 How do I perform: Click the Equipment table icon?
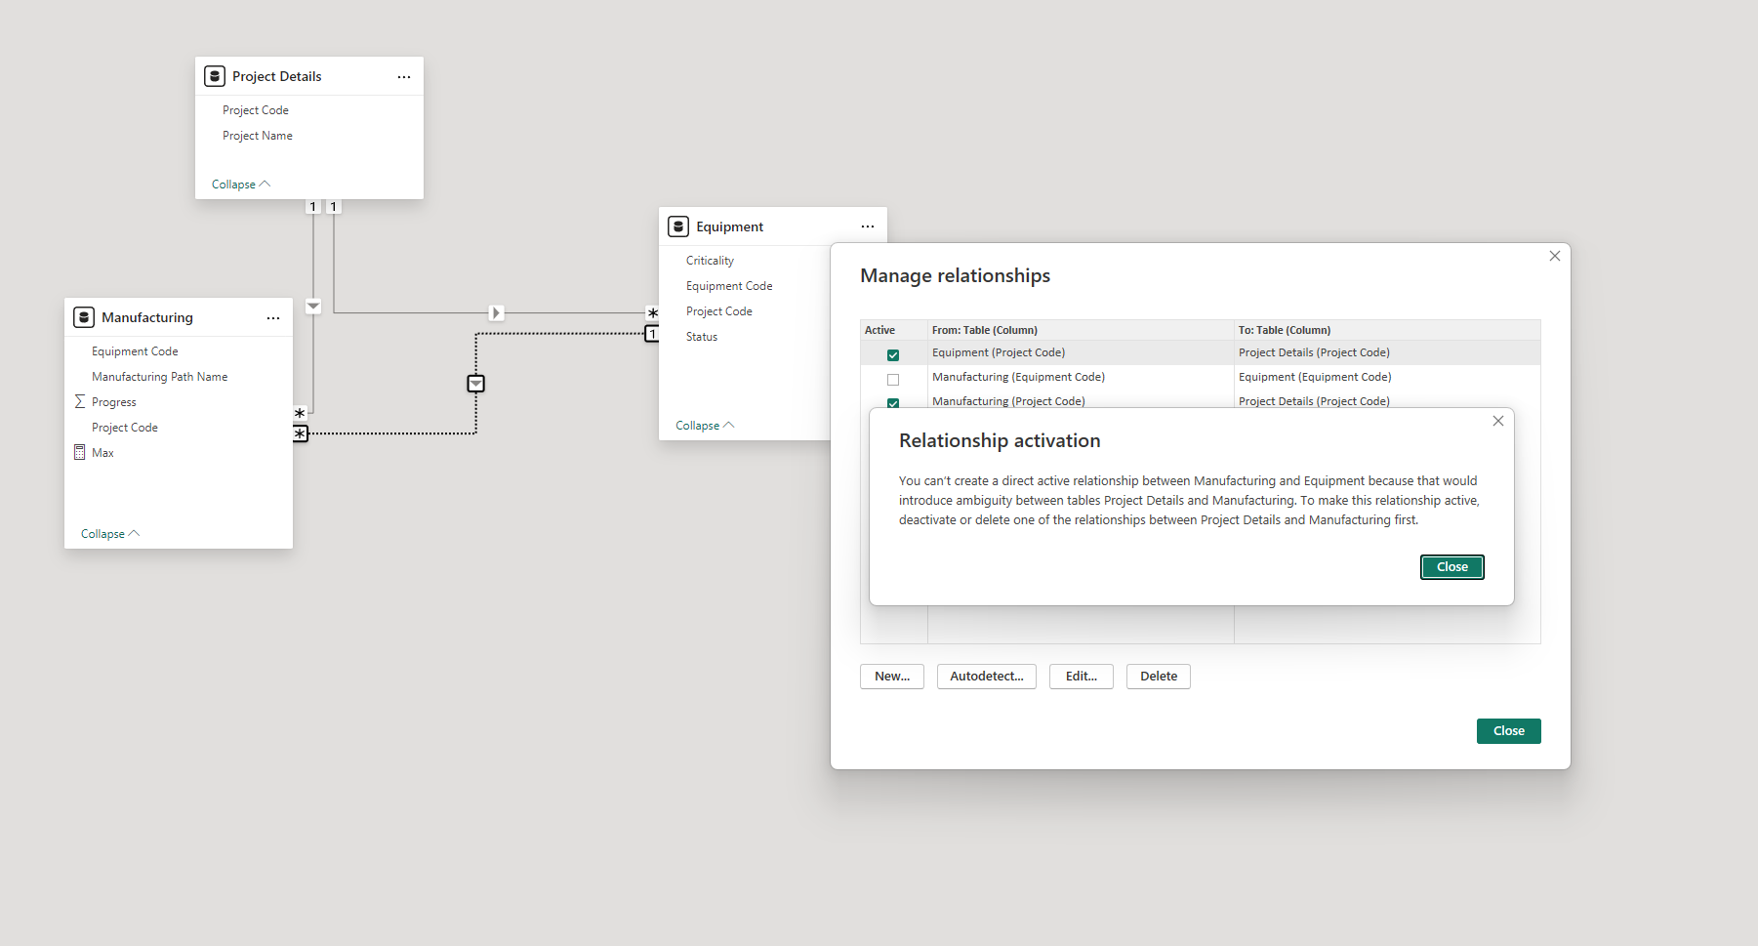(x=678, y=226)
